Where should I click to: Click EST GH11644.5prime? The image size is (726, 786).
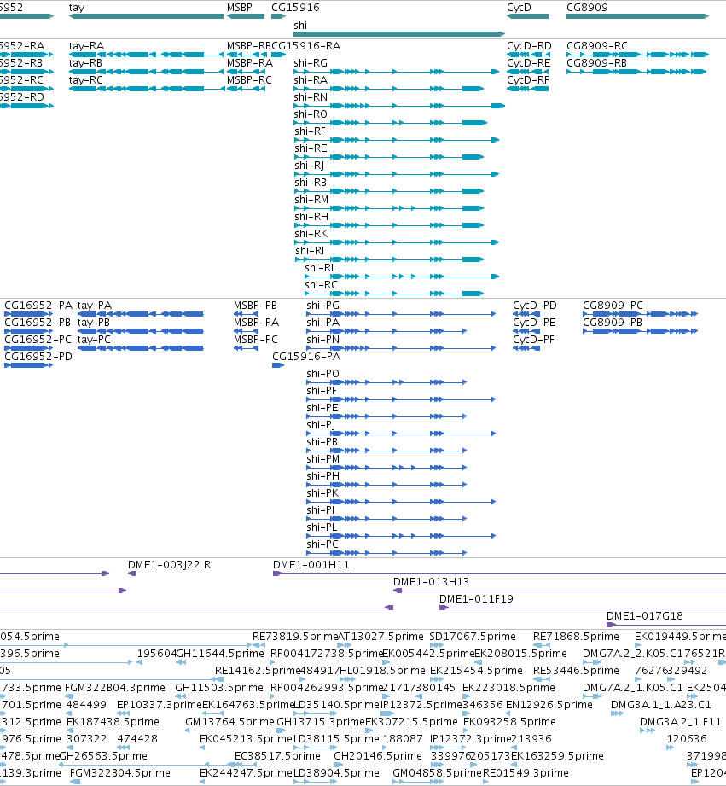pos(220,654)
